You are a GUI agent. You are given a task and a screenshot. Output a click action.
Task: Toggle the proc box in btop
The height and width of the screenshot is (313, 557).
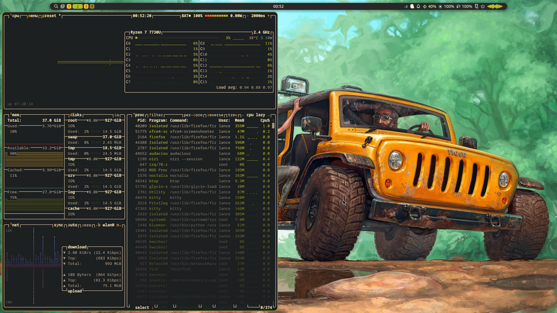(x=139, y=115)
